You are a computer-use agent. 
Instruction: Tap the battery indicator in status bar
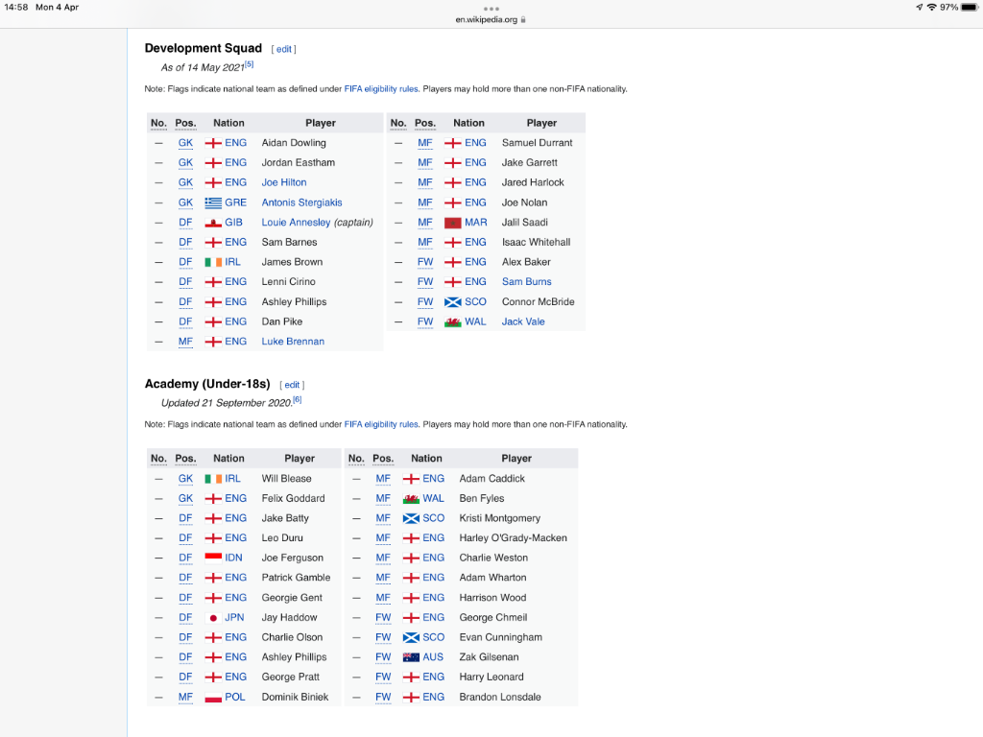pos(969,8)
